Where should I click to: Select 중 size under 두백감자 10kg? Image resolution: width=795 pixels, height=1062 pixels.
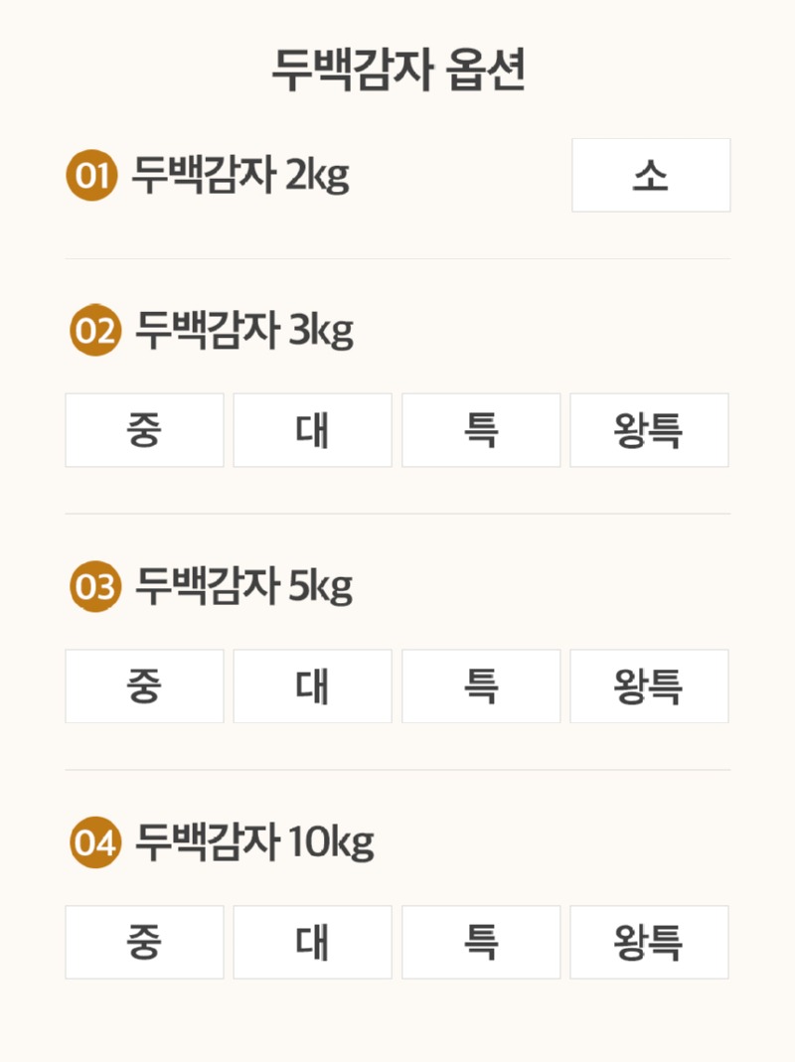144,942
